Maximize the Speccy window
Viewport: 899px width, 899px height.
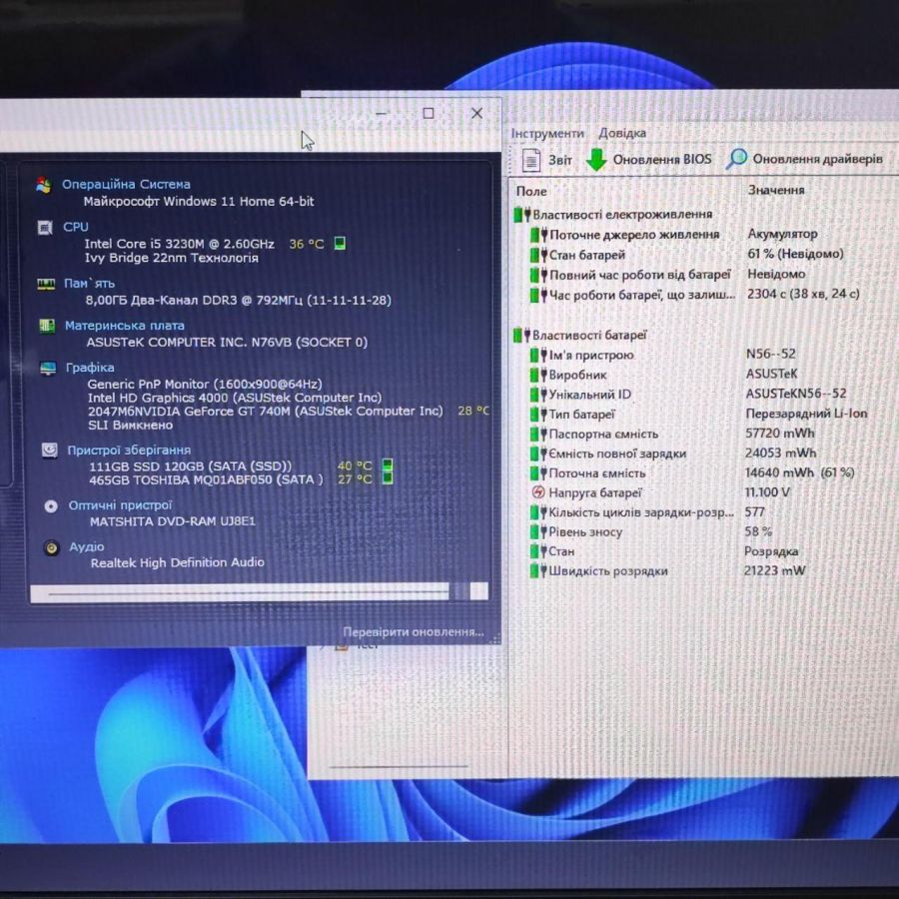429,114
